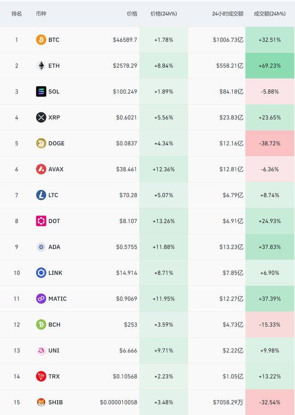
Task: Click the XRP coin icon
Action: pos(41,117)
